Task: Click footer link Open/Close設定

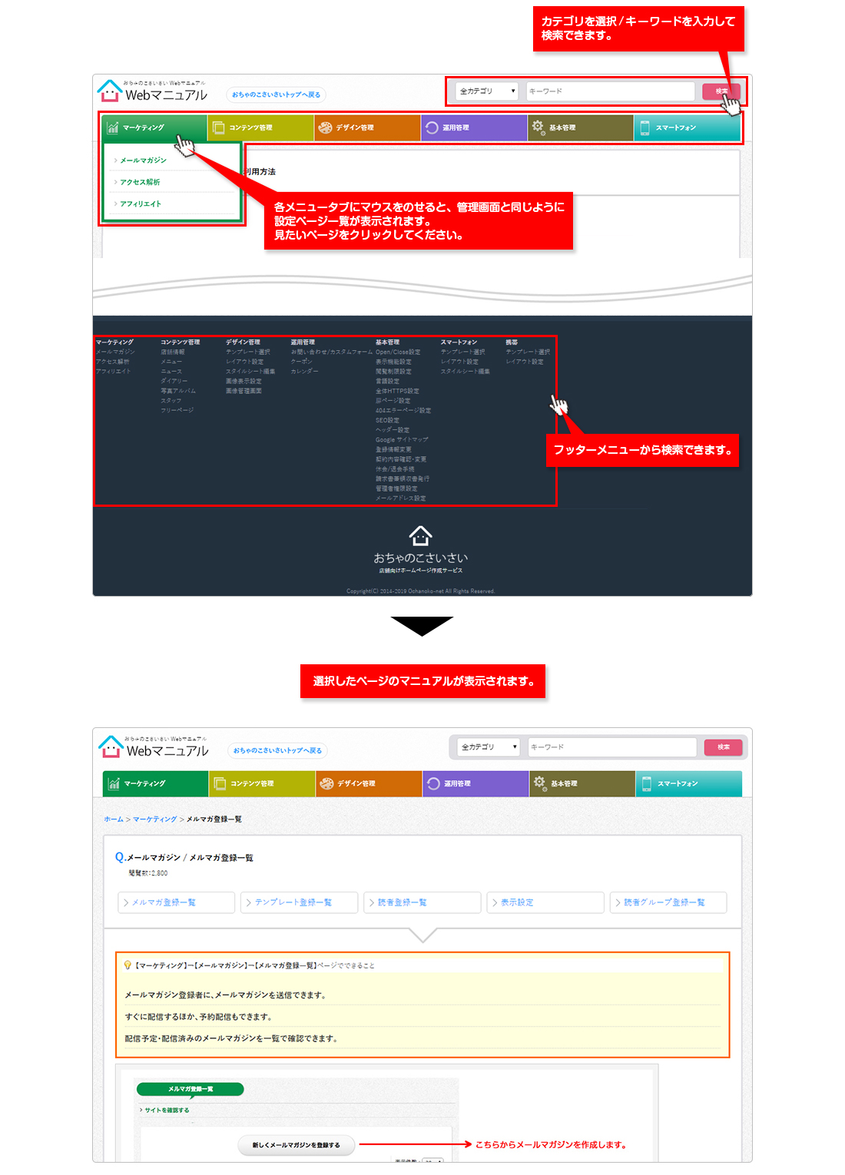Action: (x=398, y=352)
